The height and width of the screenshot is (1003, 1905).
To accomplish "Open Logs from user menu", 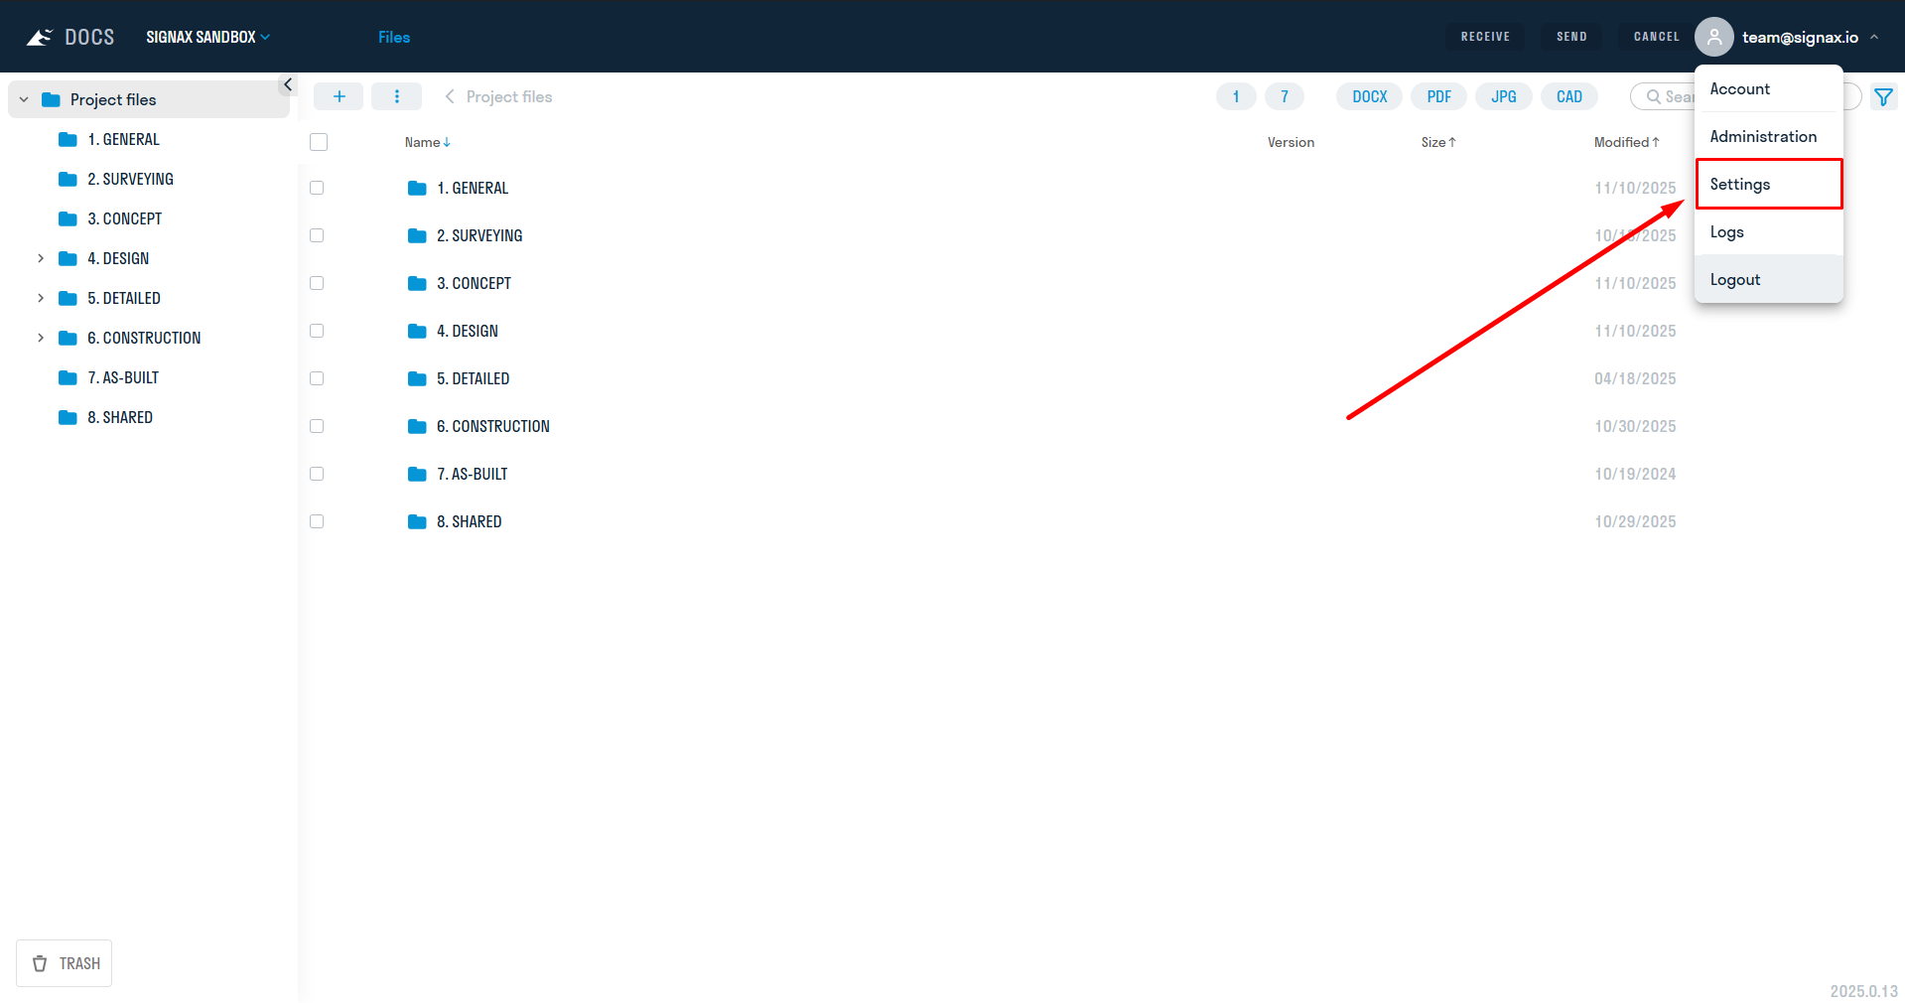I will (x=1769, y=231).
